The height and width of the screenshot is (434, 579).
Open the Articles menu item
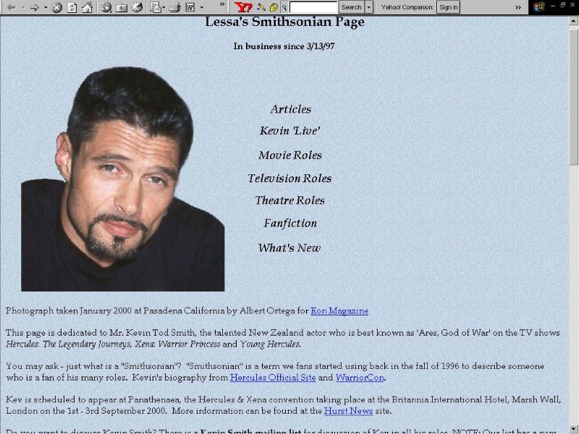click(x=290, y=109)
